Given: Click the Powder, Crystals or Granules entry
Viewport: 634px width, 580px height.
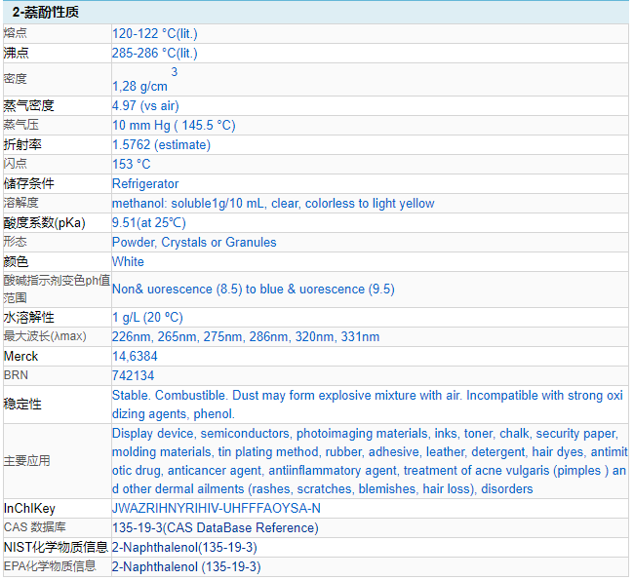Looking at the screenshot, I should 194,242.
